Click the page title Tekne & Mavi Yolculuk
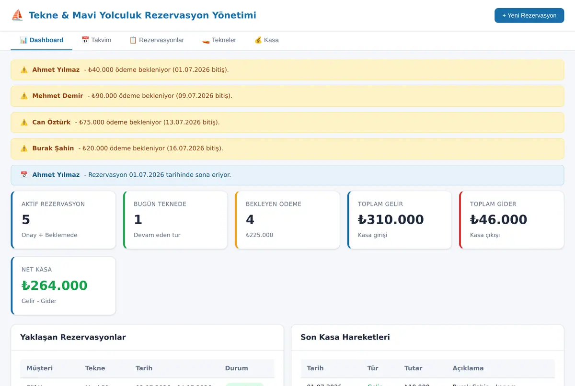Image resolution: width=575 pixels, height=386 pixels. [x=142, y=15]
